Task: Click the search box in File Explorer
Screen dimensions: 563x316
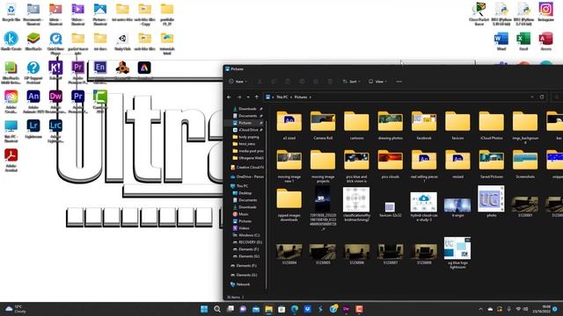Action: [557, 97]
